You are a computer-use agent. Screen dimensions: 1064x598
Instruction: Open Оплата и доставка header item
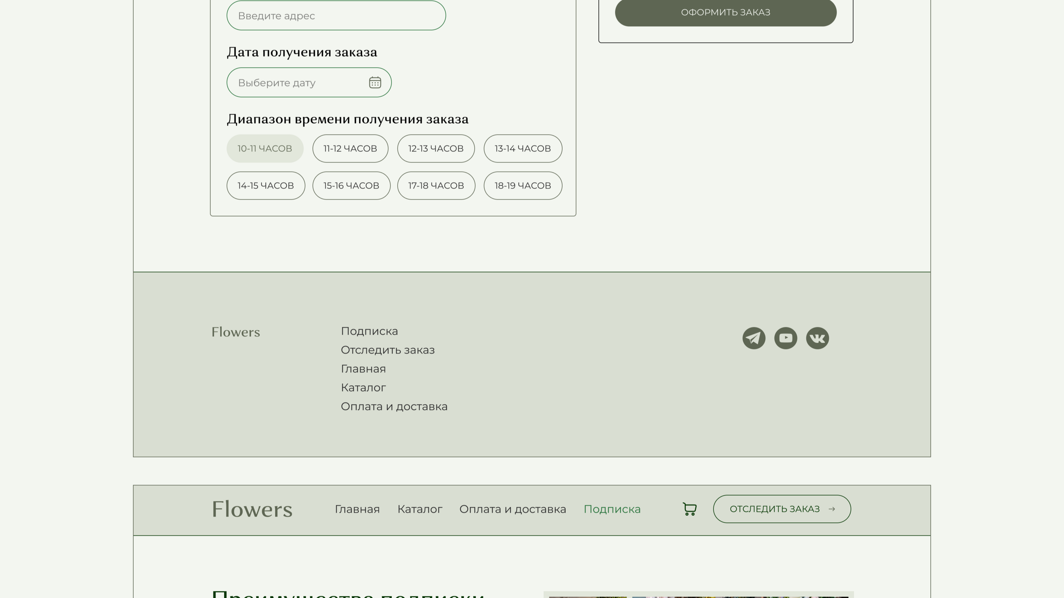[513, 509]
